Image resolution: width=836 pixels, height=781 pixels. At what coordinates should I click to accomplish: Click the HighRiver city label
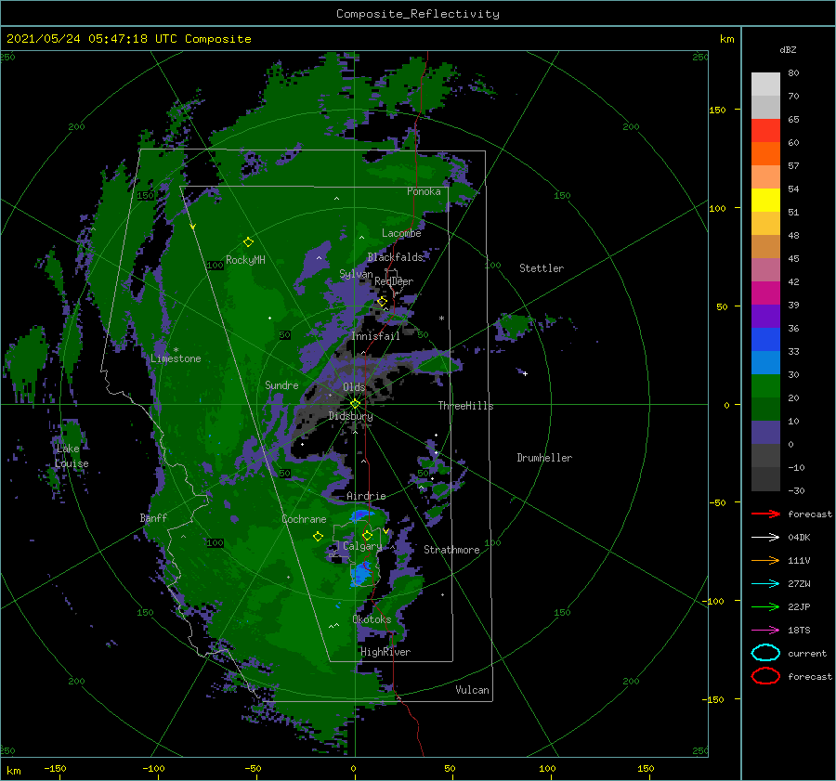click(385, 652)
